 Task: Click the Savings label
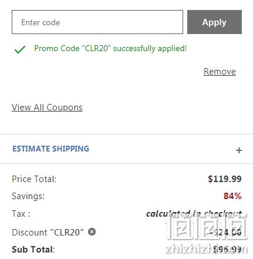click(x=28, y=196)
